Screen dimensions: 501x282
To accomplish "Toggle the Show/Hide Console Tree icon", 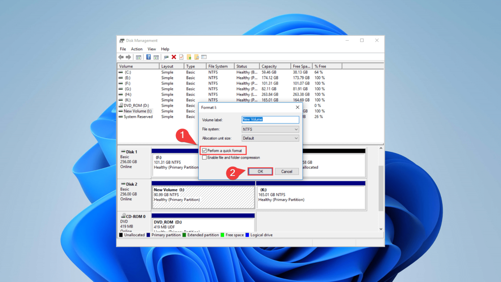I will 138,57.
